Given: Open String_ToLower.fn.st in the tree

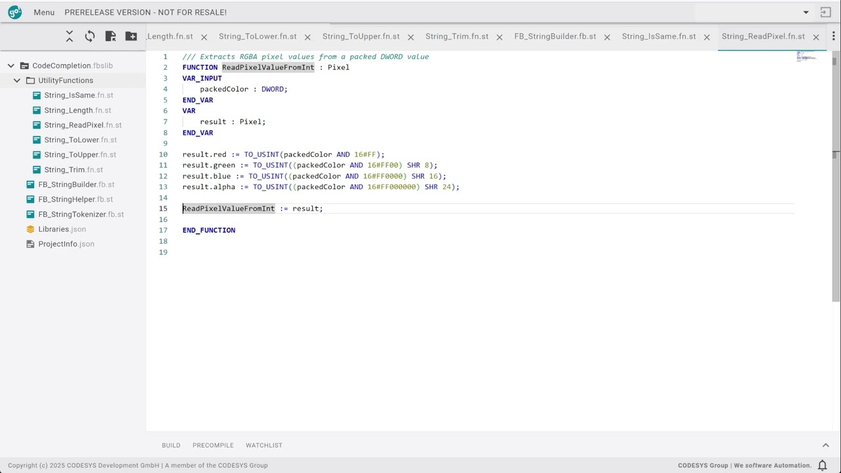Looking at the screenshot, I should [80, 140].
